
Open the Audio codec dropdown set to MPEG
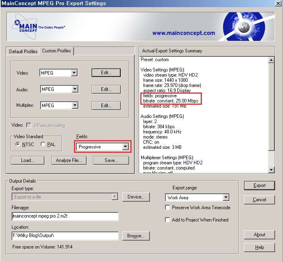coord(59,89)
